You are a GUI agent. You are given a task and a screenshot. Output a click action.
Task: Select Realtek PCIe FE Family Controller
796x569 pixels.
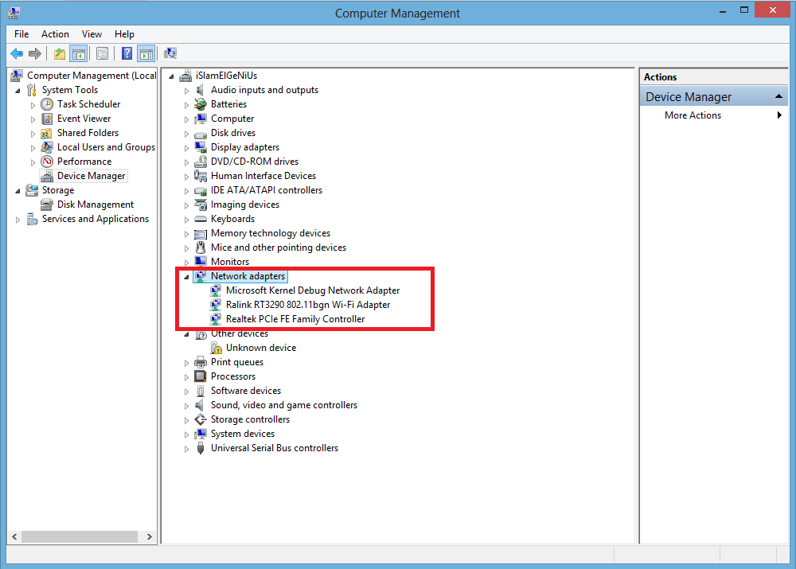295,319
